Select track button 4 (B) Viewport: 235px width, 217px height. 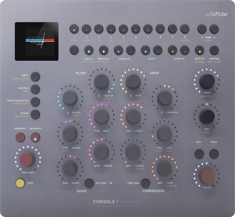pyautogui.click(x=111, y=29)
